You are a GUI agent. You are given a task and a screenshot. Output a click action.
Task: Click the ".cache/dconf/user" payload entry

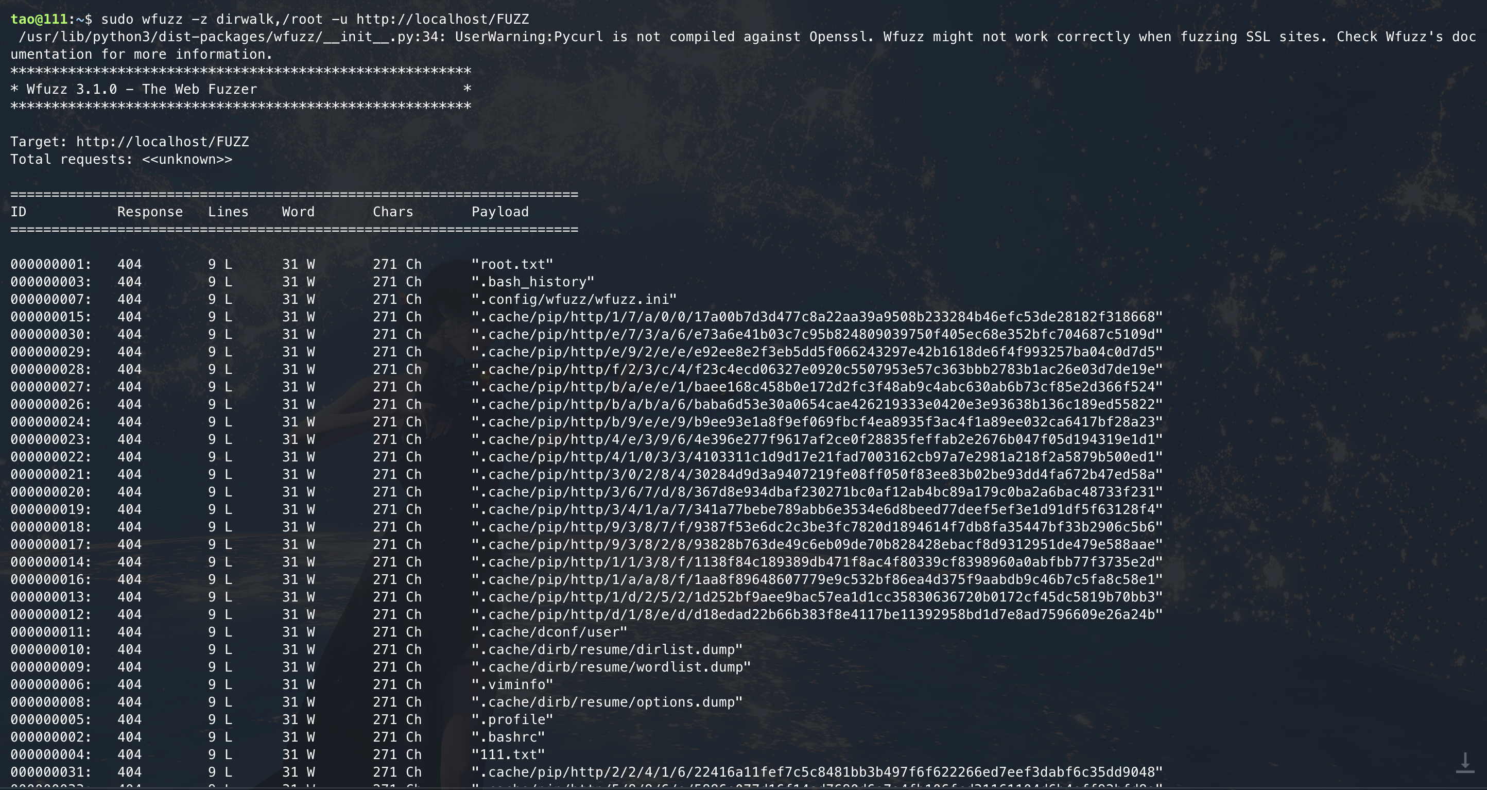(549, 632)
